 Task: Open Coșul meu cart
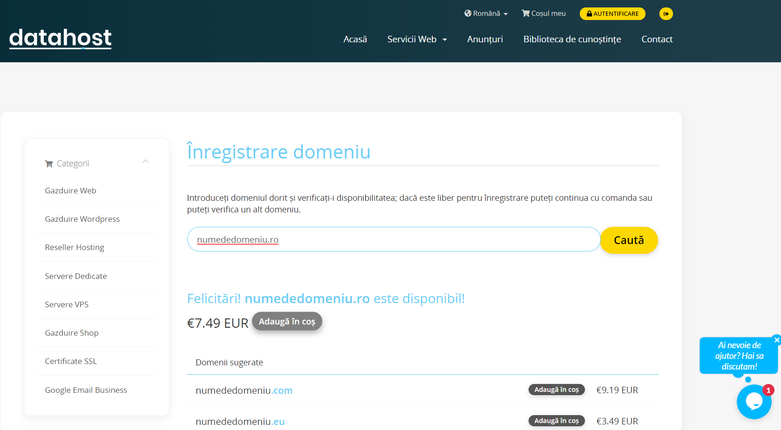(x=543, y=13)
